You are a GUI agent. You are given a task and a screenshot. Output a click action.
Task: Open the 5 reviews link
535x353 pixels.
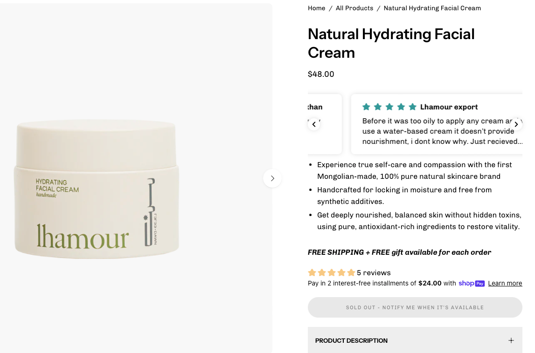click(374, 272)
